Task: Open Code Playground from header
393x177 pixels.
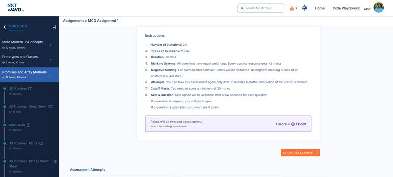Action: 346,8
